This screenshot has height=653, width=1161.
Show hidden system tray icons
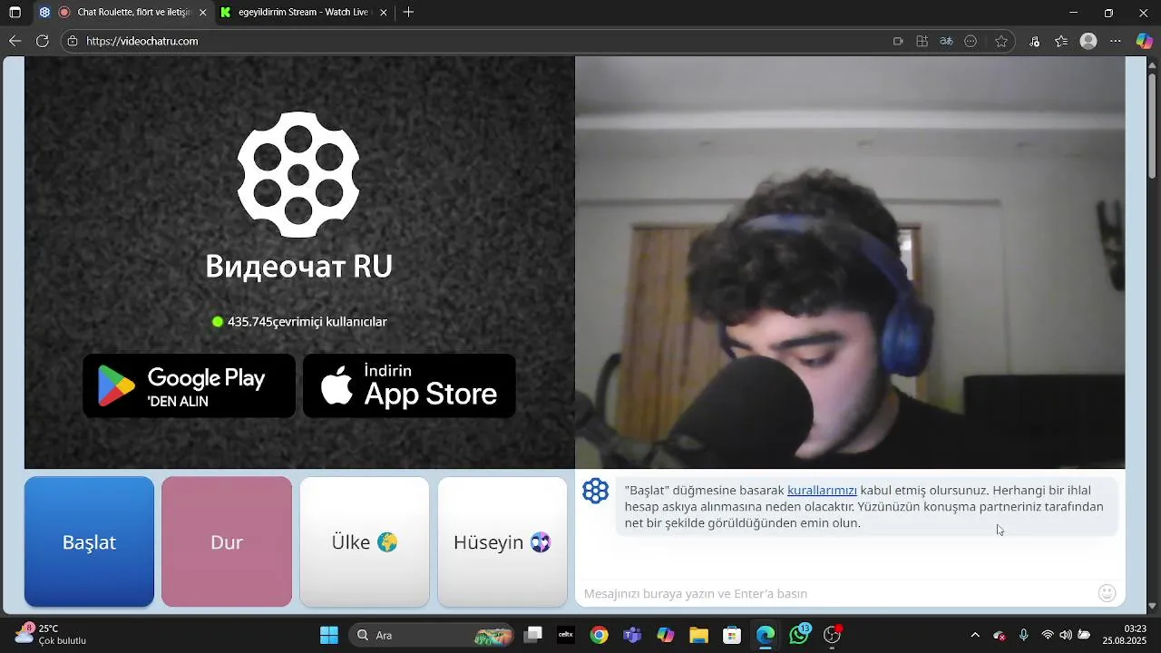point(975,635)
